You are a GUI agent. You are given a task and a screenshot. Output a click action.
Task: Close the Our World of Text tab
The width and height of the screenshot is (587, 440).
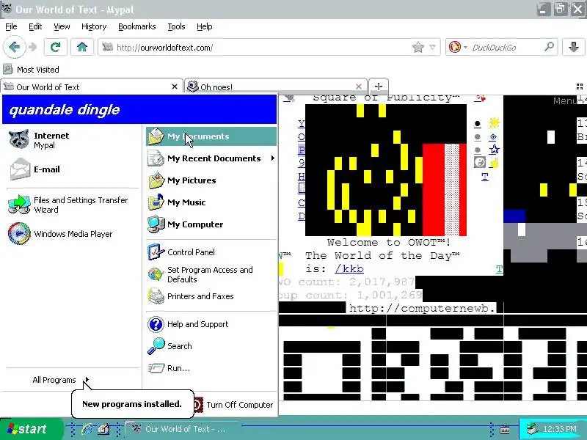click(175, 87)
